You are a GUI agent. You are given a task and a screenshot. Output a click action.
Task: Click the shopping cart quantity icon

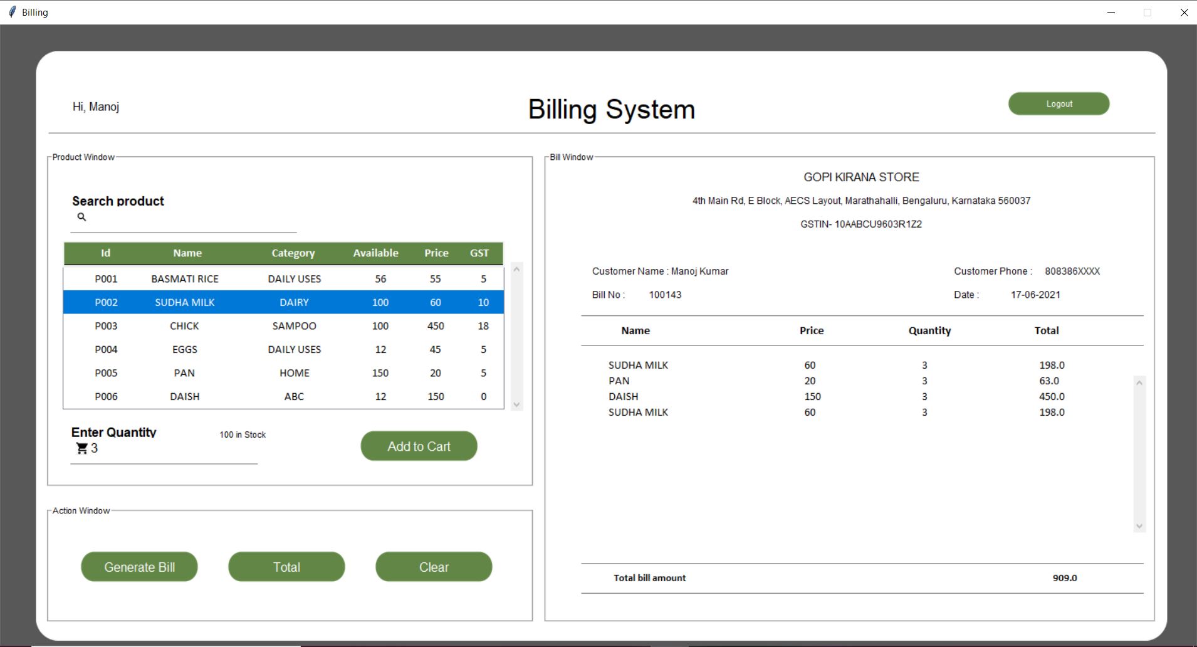82,448
